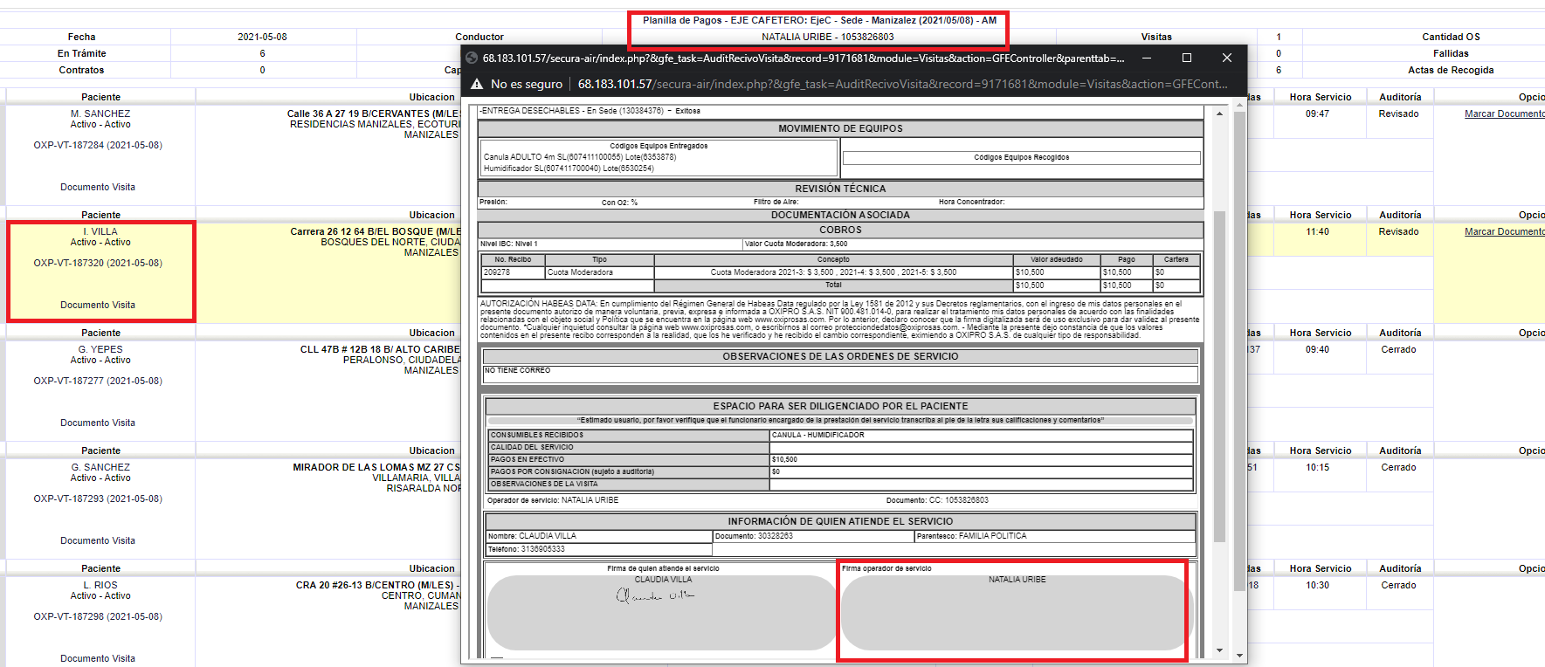Select visit code OXP-VT-187293
The image size is (1545, 667).
click(x=98, y=499)
